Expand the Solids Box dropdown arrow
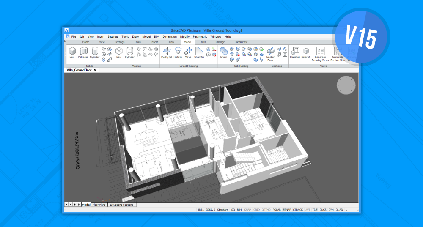Screen dimensions: 423x227 click(x=72, y=60)
